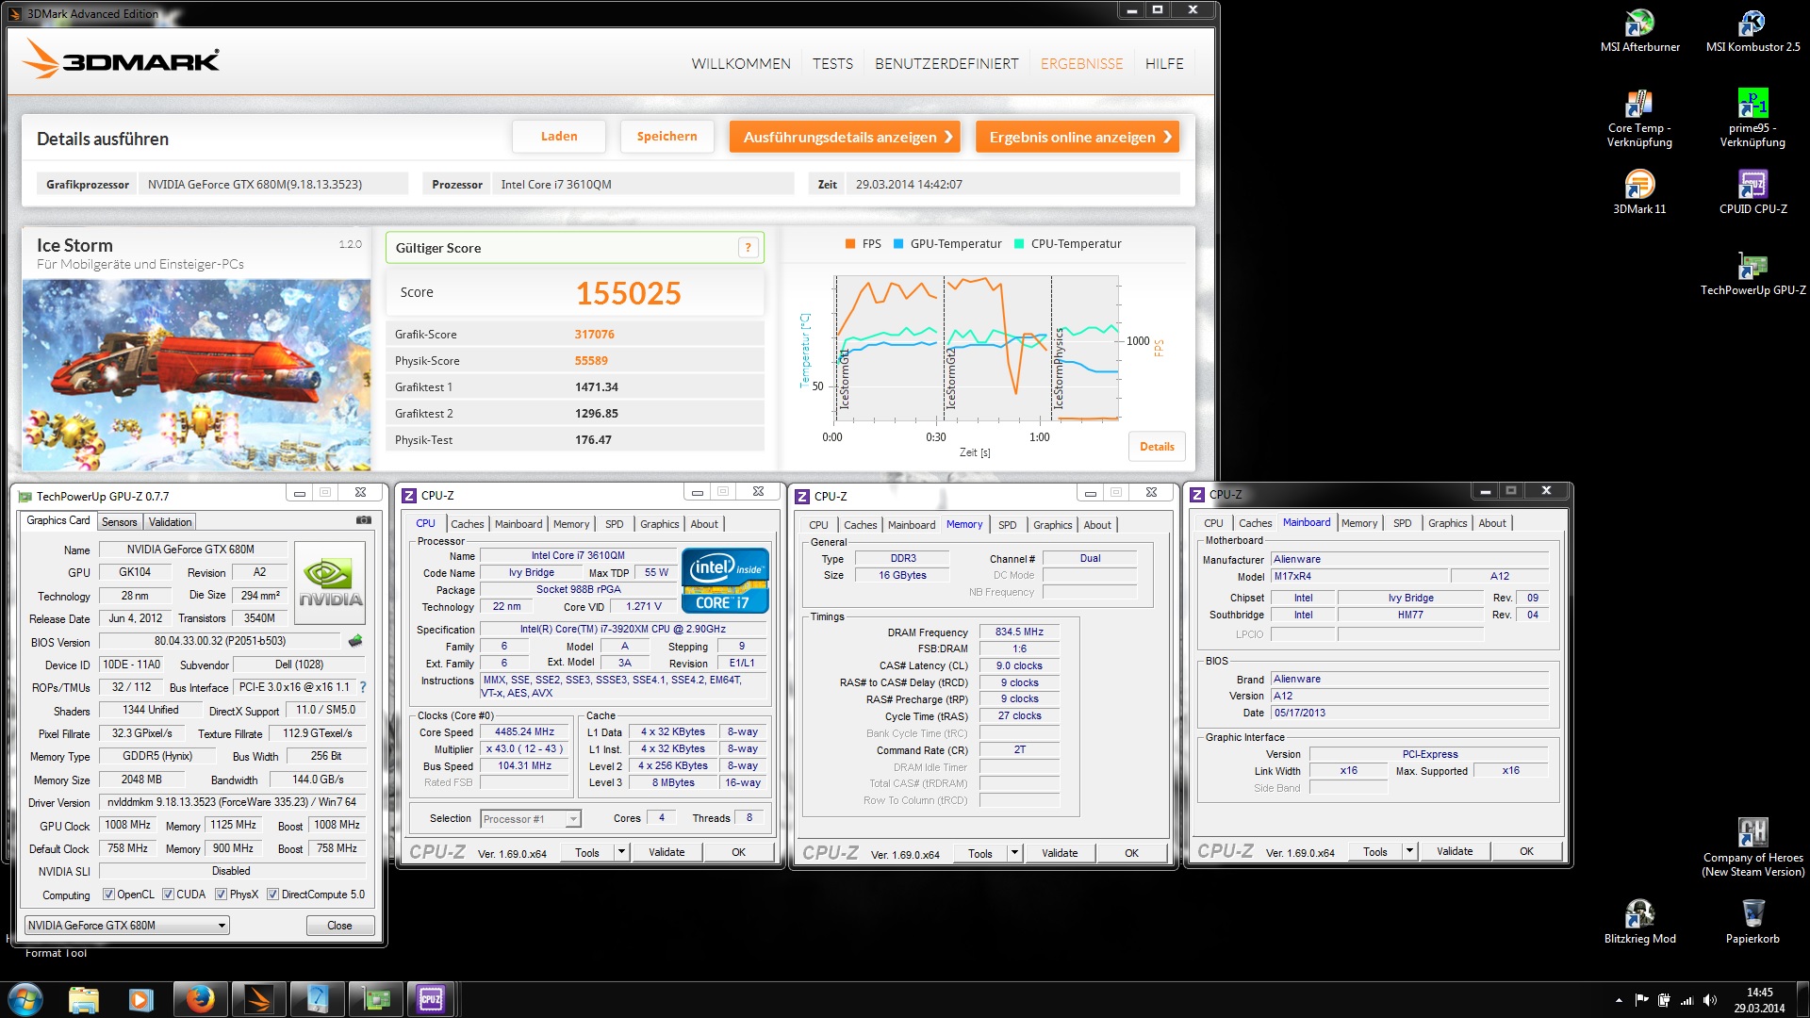Click action center flag tray icon

[1641, 1000]
